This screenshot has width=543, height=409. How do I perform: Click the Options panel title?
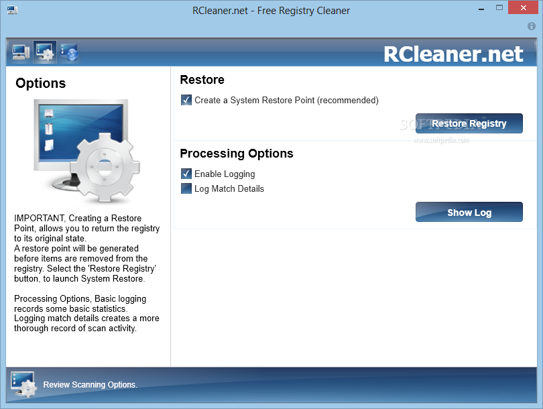tap(40, 83)
